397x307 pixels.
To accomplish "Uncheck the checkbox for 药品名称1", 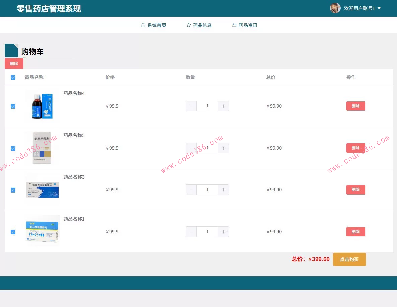I will click(13, 232).
